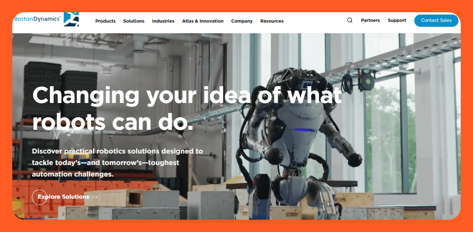Screen dimensions: 473x232
Task: Click the arrow after Explore Solutions
Action: coord(94,197)
